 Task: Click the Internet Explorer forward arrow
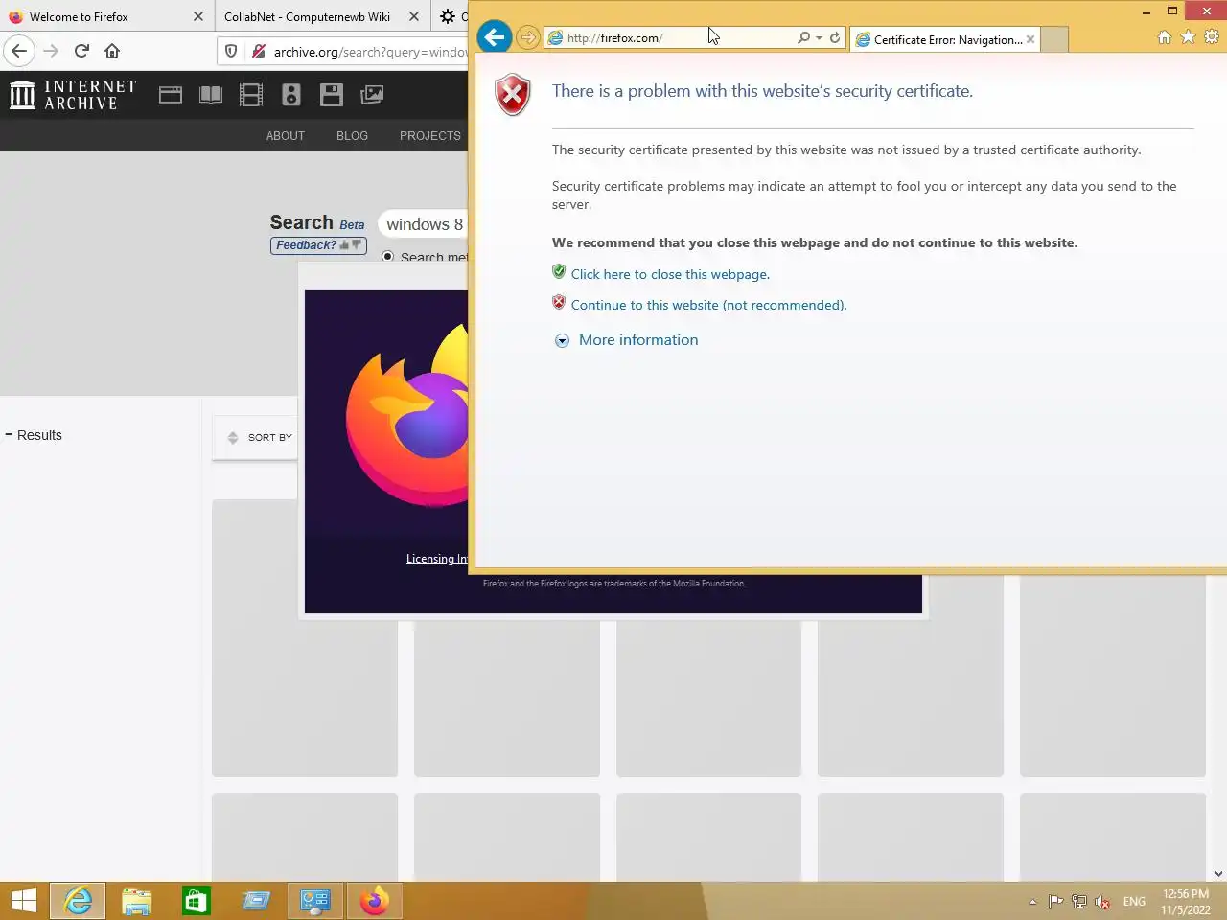[527, 37]
